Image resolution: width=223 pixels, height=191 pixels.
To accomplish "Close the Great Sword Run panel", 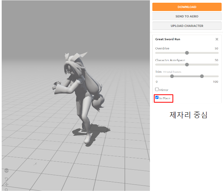I will click(217, 39).
